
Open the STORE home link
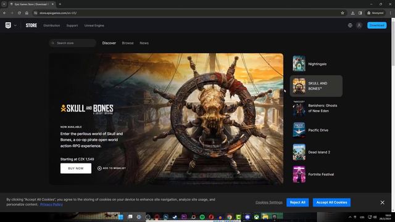click(x=31, y=25)
